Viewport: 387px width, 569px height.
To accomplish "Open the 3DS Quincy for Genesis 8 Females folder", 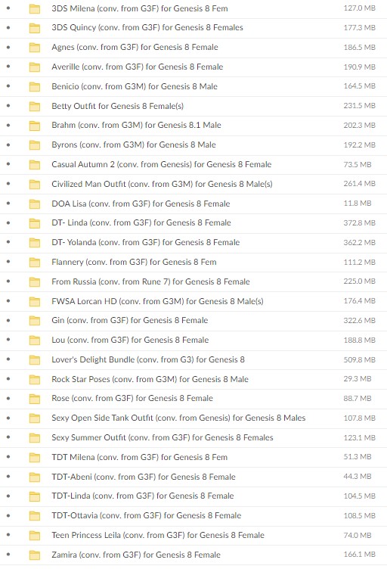I will (147, 27).
